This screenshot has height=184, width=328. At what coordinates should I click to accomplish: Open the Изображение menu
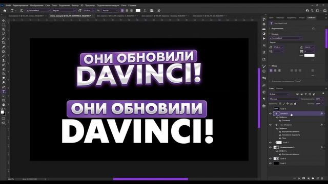(x=36, y=6)
